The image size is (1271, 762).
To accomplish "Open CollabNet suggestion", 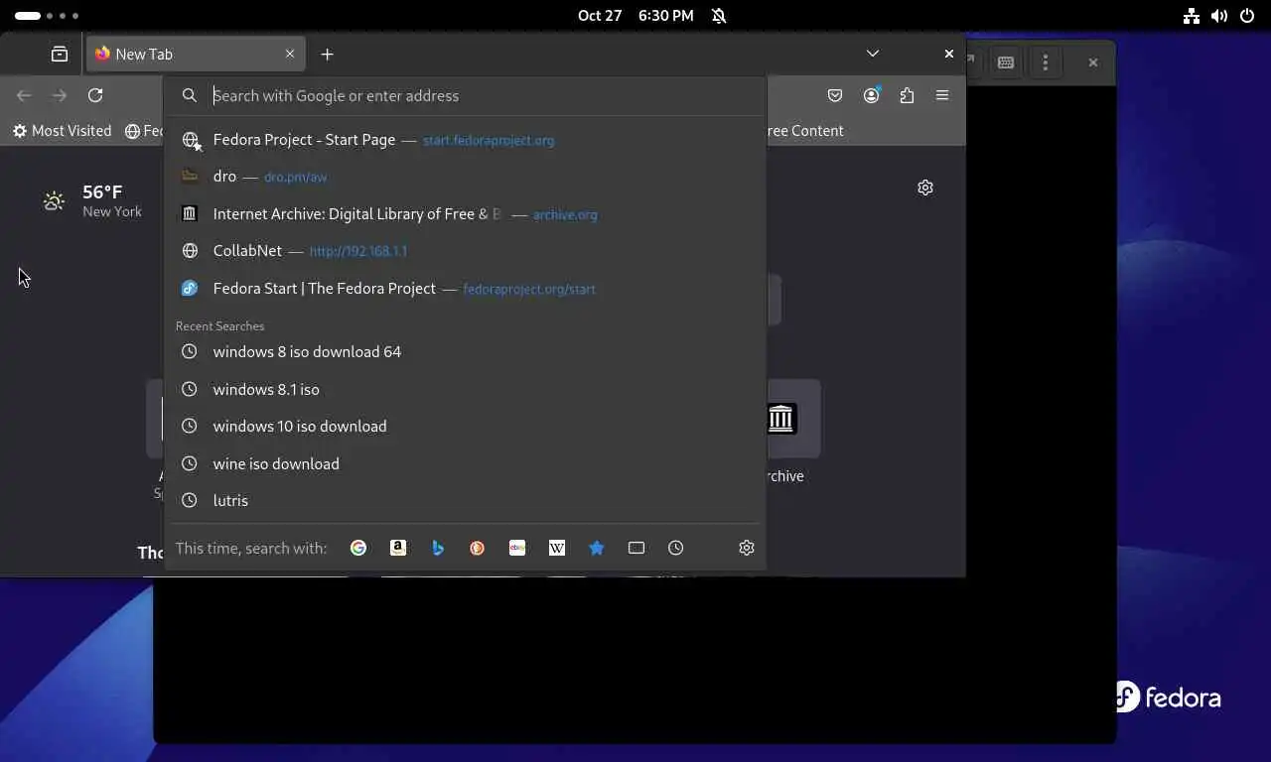I will 465,251.
